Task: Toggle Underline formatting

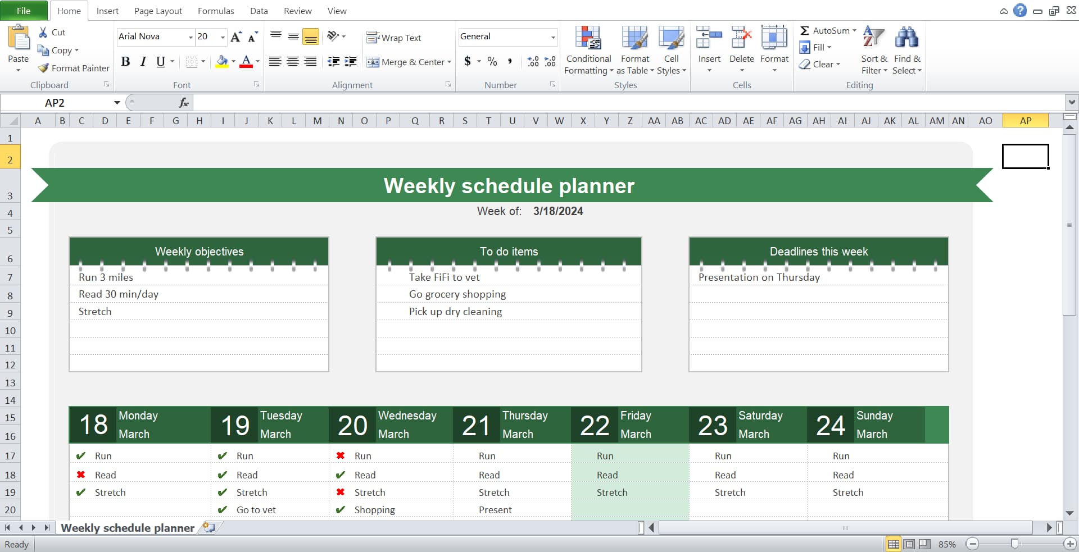Action: click(x=160, y=62)
